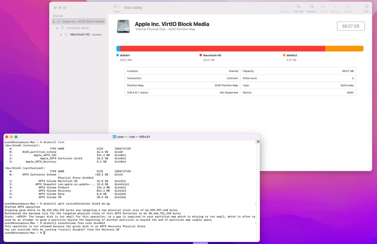Click the Error: -69519 line in Terminal
This screenshot has width=377, height=244.
point(130,217)
